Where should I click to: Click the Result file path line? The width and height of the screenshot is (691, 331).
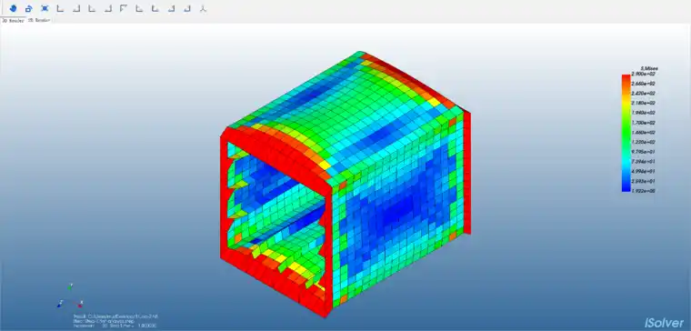point(115,316)
